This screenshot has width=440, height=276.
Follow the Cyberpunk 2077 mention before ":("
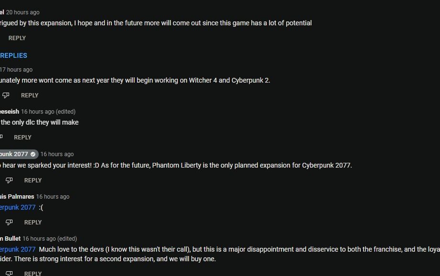pyautogui.click(x=18, y=207)
